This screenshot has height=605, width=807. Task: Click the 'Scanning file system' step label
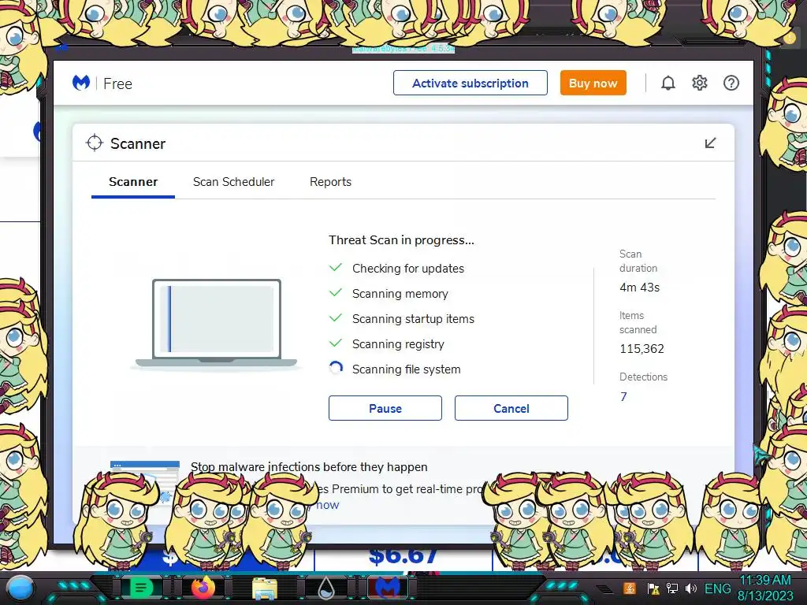(x=406, y=369)
